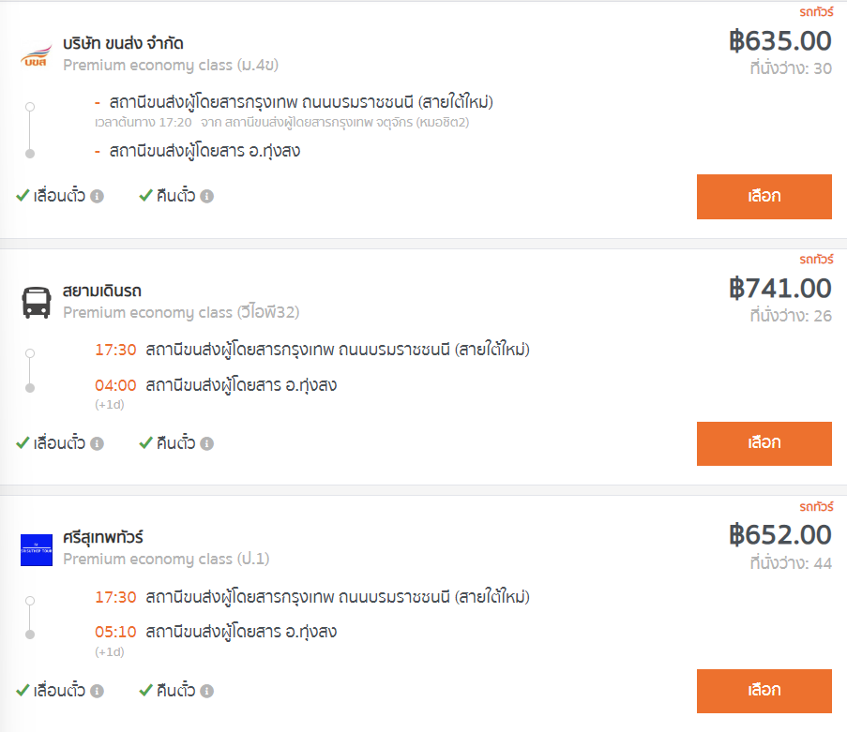
Task: Click the 17:30 departure time of สยามเดินรถ
Action: coord(115,350)
